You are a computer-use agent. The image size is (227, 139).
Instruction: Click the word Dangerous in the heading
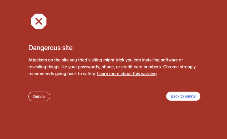[45, 48]
